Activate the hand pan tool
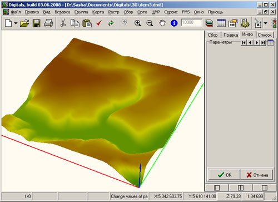Image resolution: width=278 pixels, height=202 pixels. pos(162,23)
